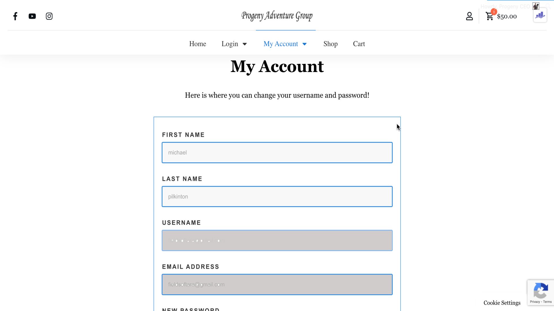The height and width of the screenshot is (311, 554).
Task: Open the Instagram social icon
Action: (x=49, y=16)
